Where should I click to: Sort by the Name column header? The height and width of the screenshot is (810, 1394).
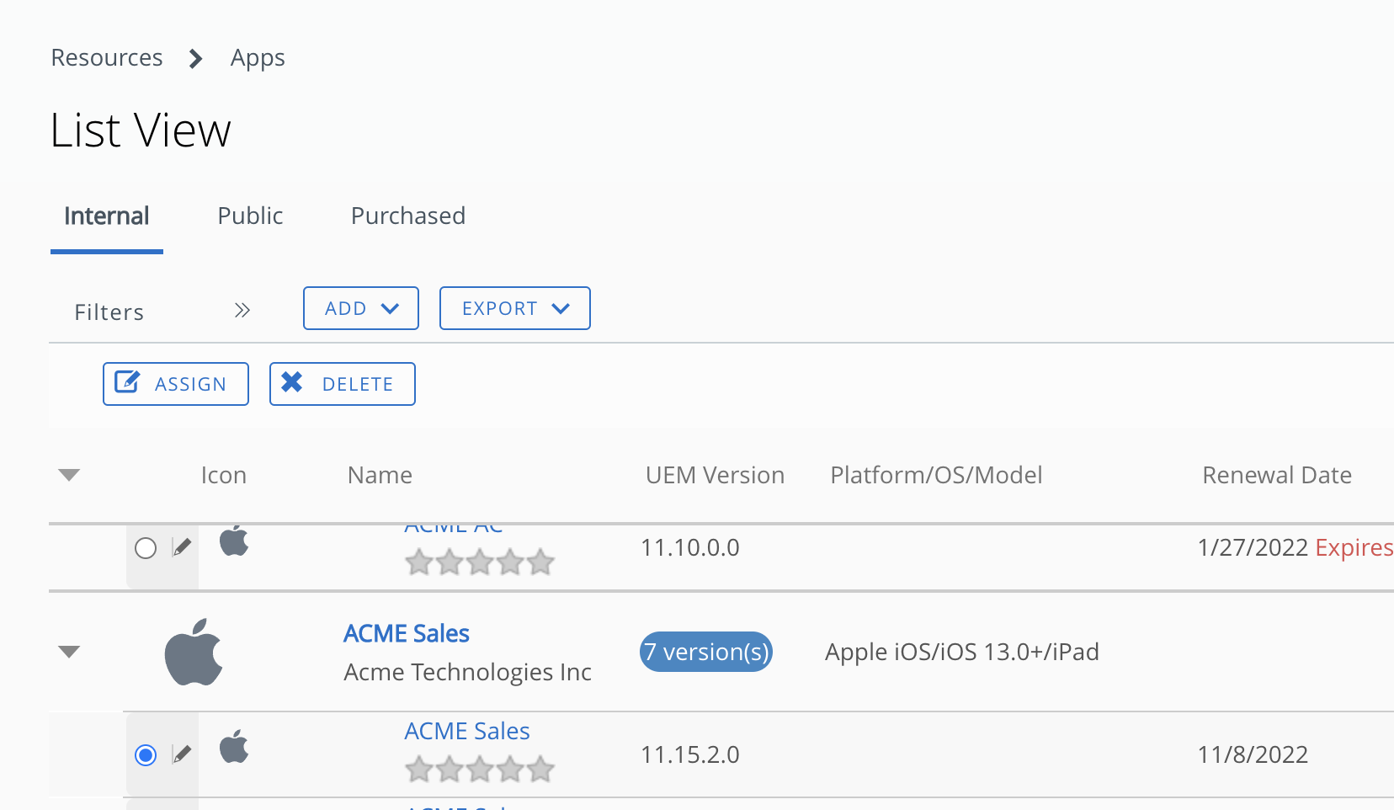(x=380, y=476)
